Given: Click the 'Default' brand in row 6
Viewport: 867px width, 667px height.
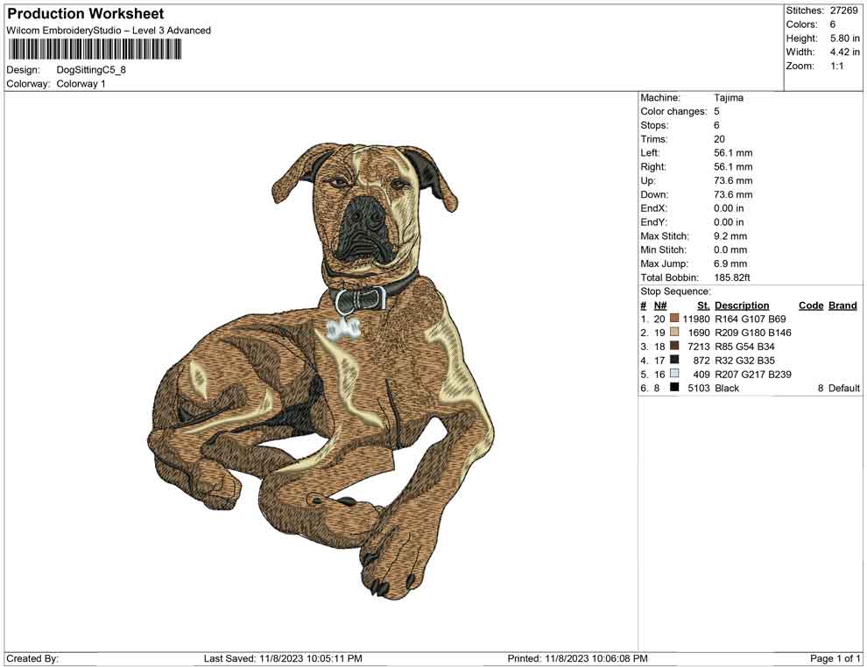Looking at the screenshot, I should (843, 388).
